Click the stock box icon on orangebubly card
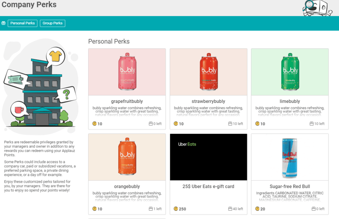Screen dimensions: 339x219 tap(151, 209)
